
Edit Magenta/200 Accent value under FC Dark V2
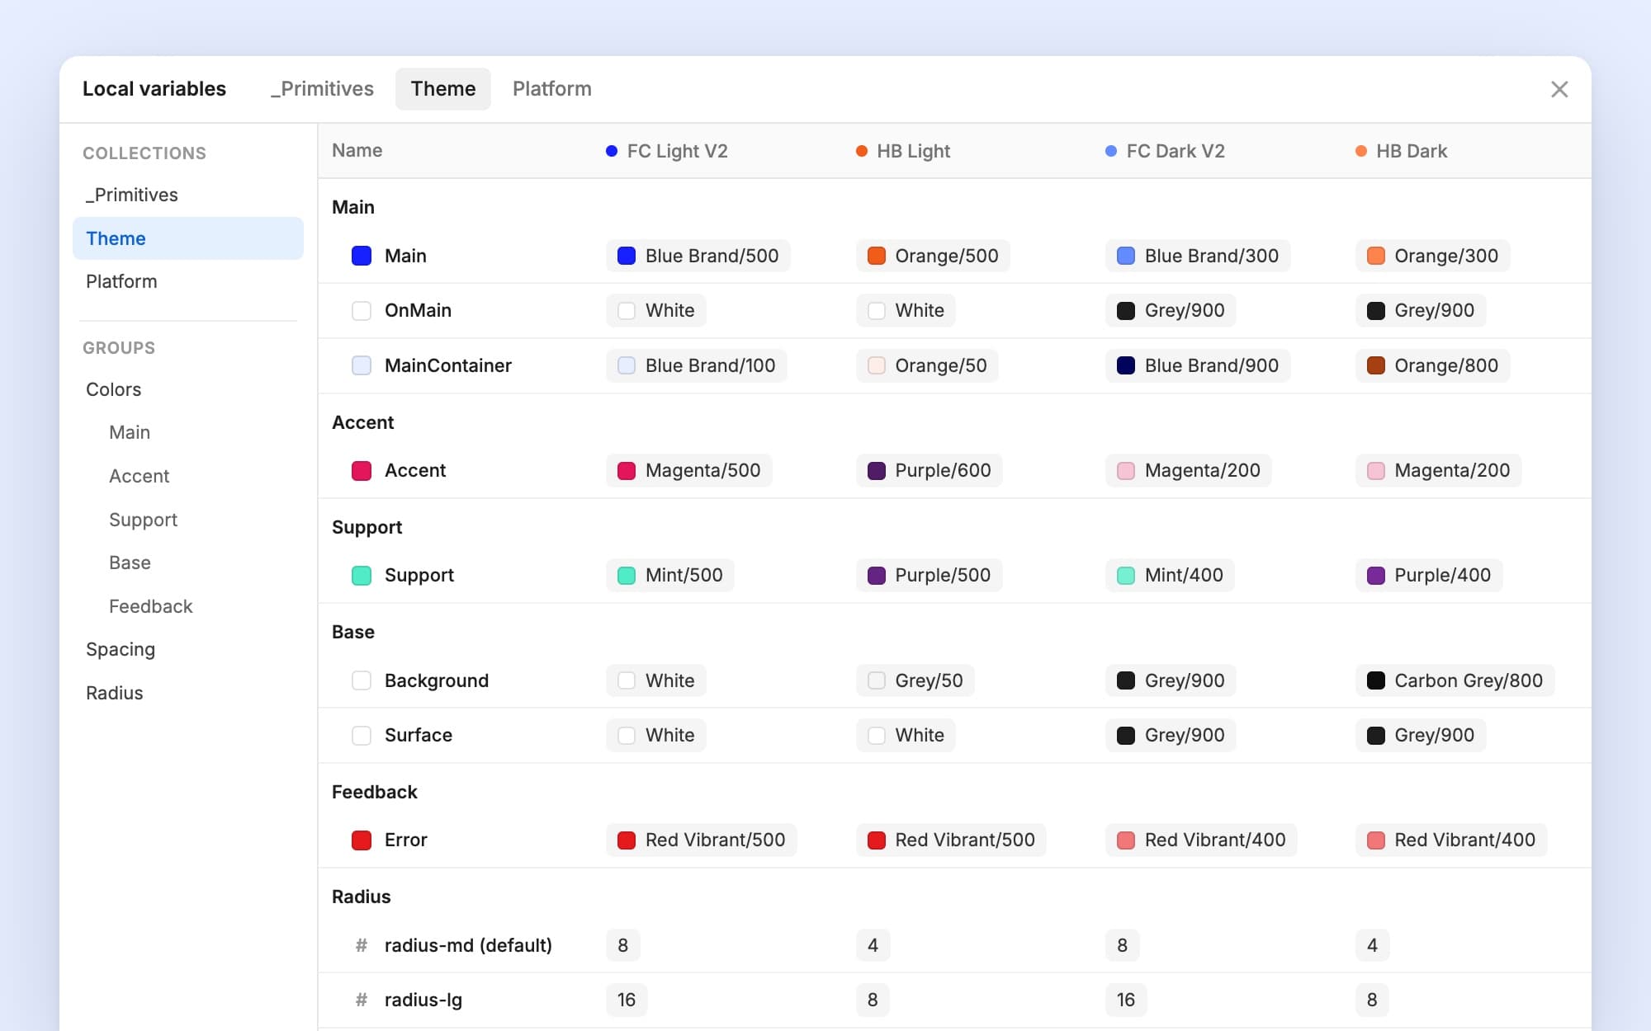[1189, 470]
